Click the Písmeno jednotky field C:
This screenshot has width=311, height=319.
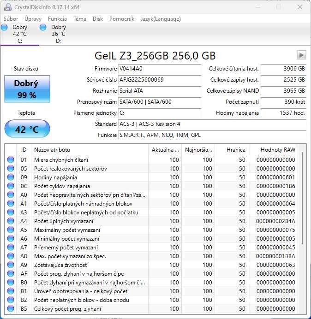pos(160,113)
